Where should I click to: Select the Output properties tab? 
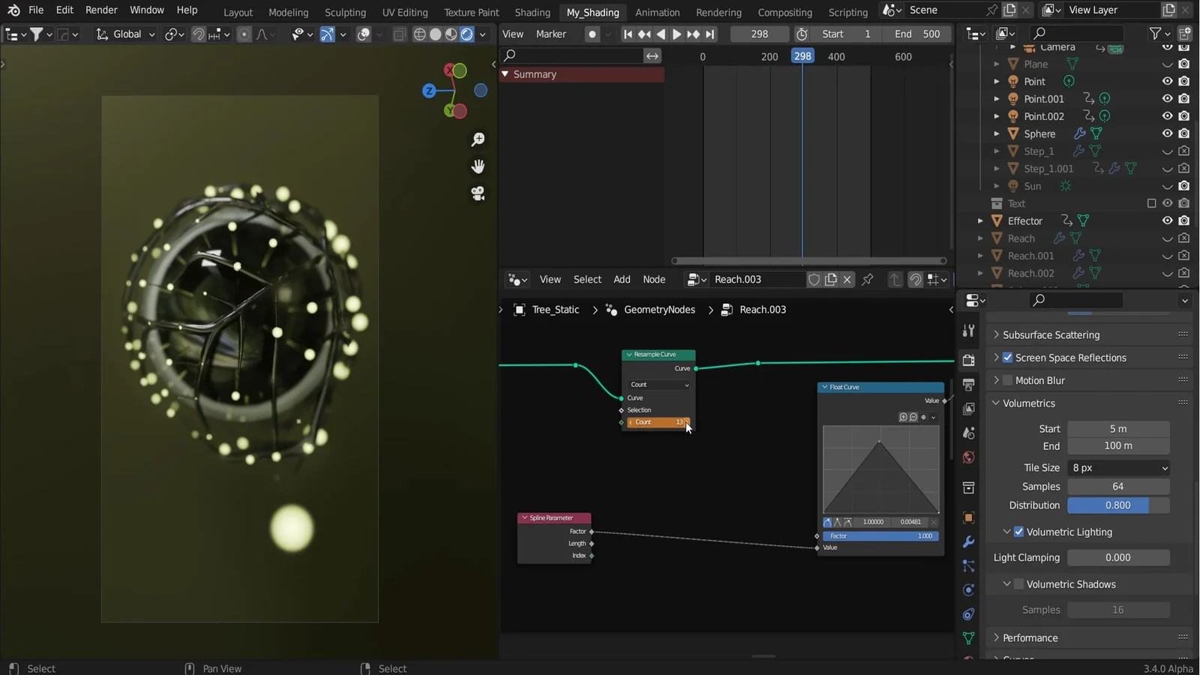[968, 385]
